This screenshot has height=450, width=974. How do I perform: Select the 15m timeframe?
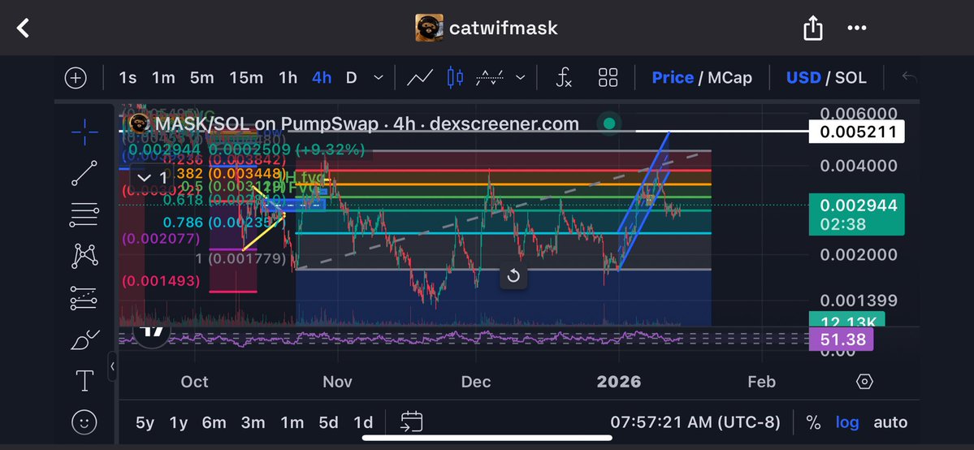coord(246,78)
